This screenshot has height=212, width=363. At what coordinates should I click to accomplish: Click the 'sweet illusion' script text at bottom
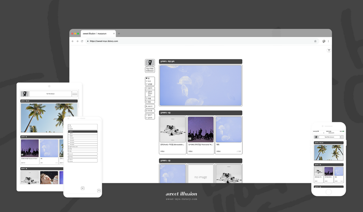(181, 194)
